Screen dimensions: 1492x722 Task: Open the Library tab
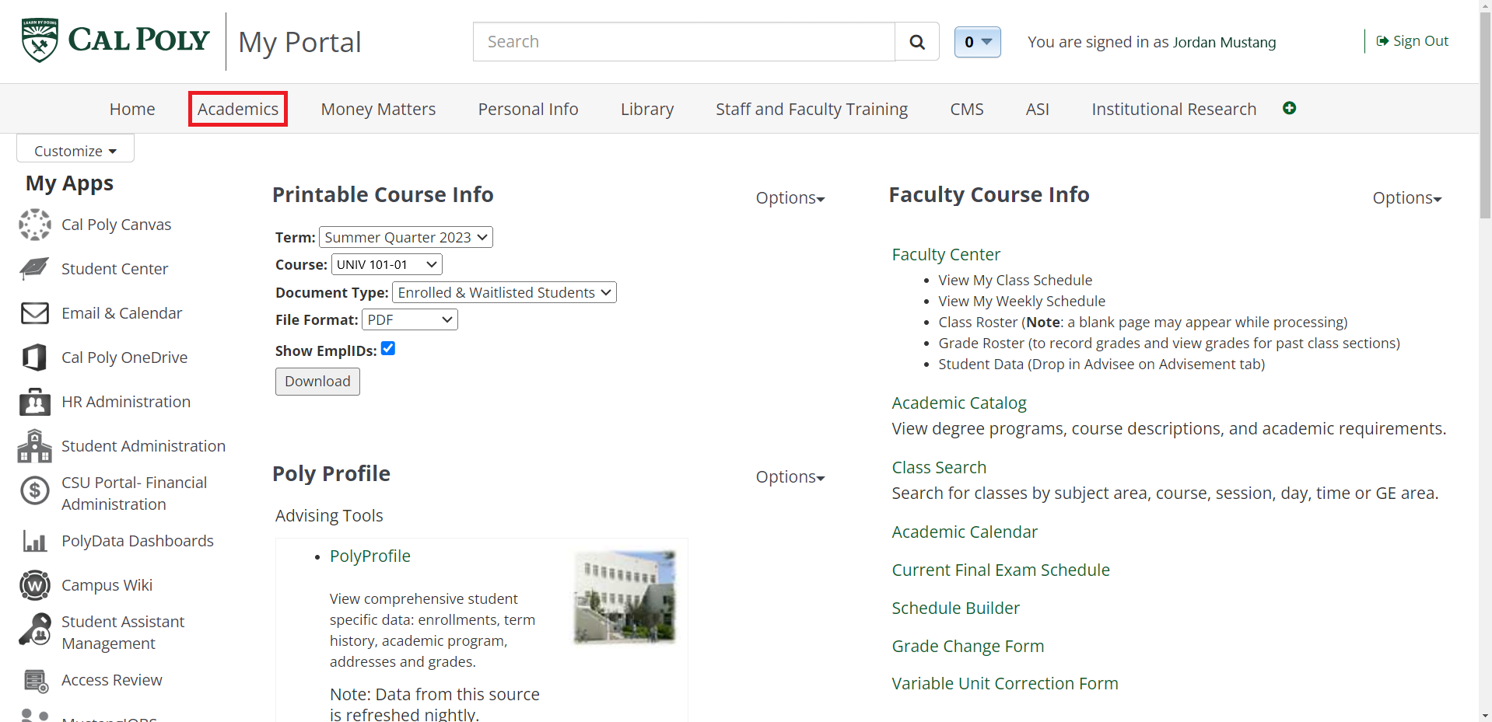[x=646, y=109]
